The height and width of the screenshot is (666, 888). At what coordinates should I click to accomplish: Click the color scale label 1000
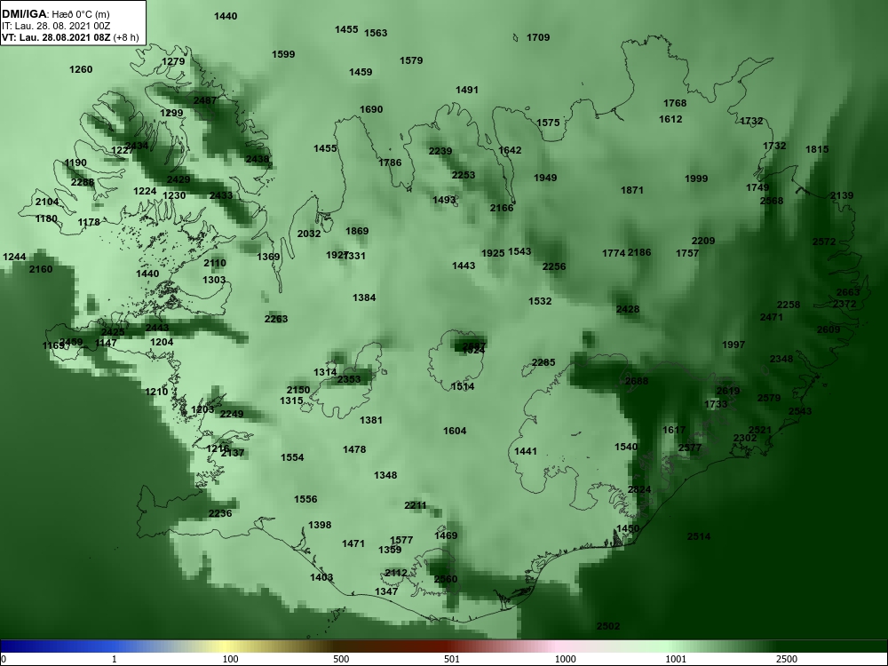[565, 659]
